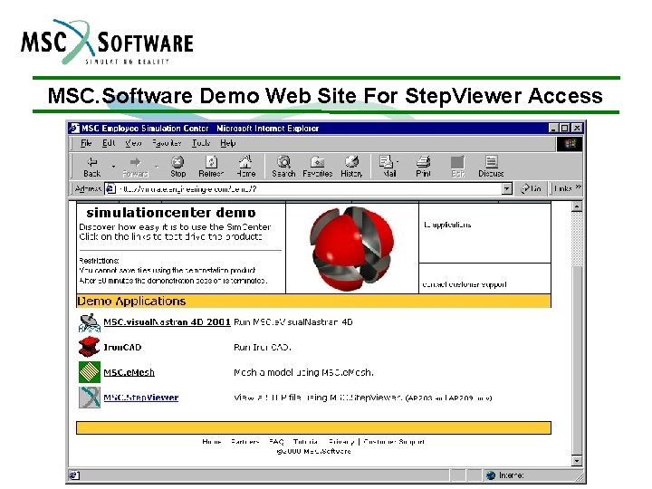
Task: Click the vertical scrollbar thumb
Action: point(577,360)
